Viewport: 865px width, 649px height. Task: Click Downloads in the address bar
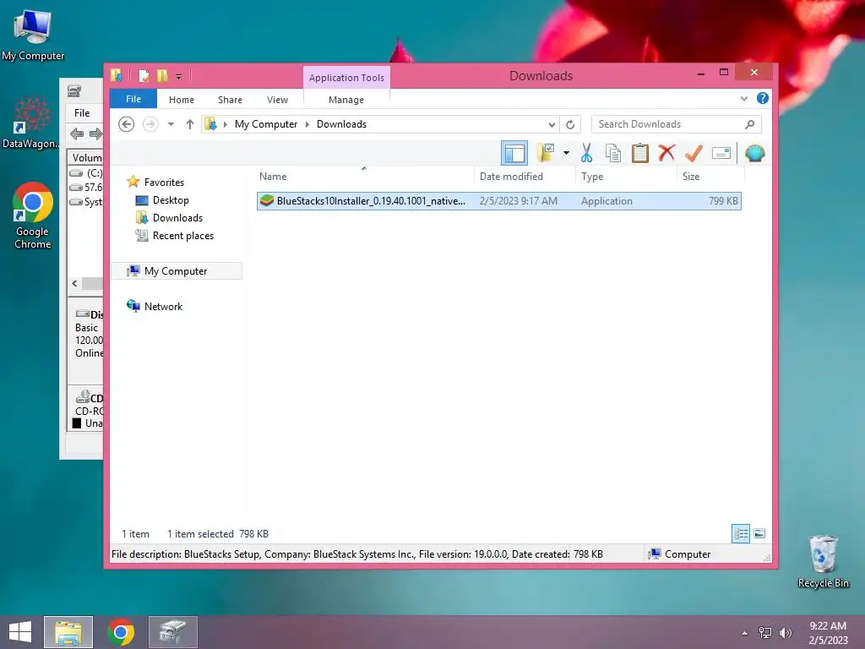(341, 124)
